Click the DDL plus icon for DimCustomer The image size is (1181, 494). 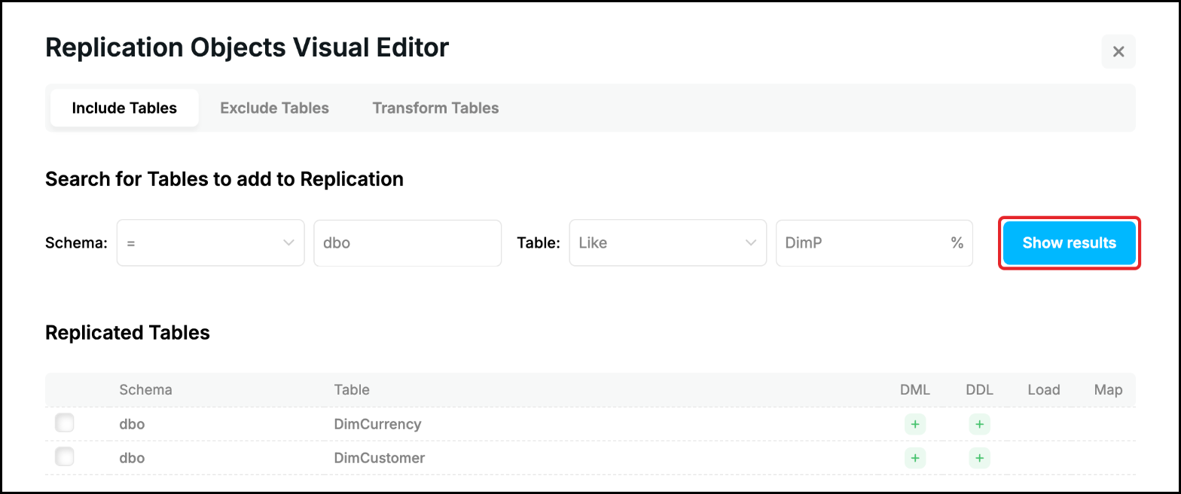[979, 457]
